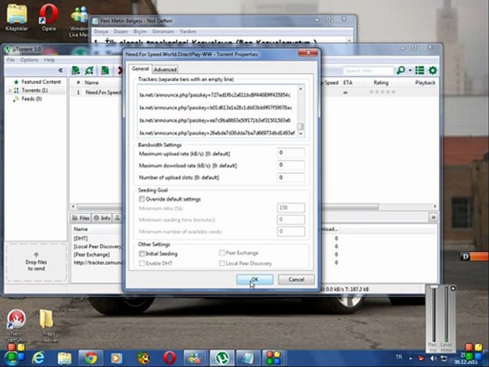This screenshot has width=489, height=367.
Task: Toggle Local Peer Discovery checkbox
Action: (222, 264)
